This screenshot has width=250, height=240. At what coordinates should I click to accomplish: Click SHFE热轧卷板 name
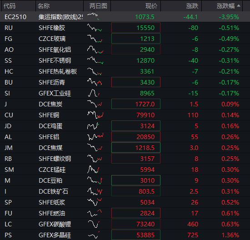click(58, 71)
